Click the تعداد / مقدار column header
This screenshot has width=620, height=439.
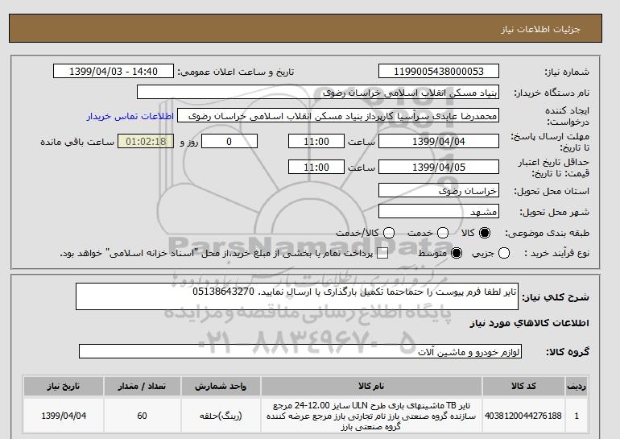pos(142,387)
